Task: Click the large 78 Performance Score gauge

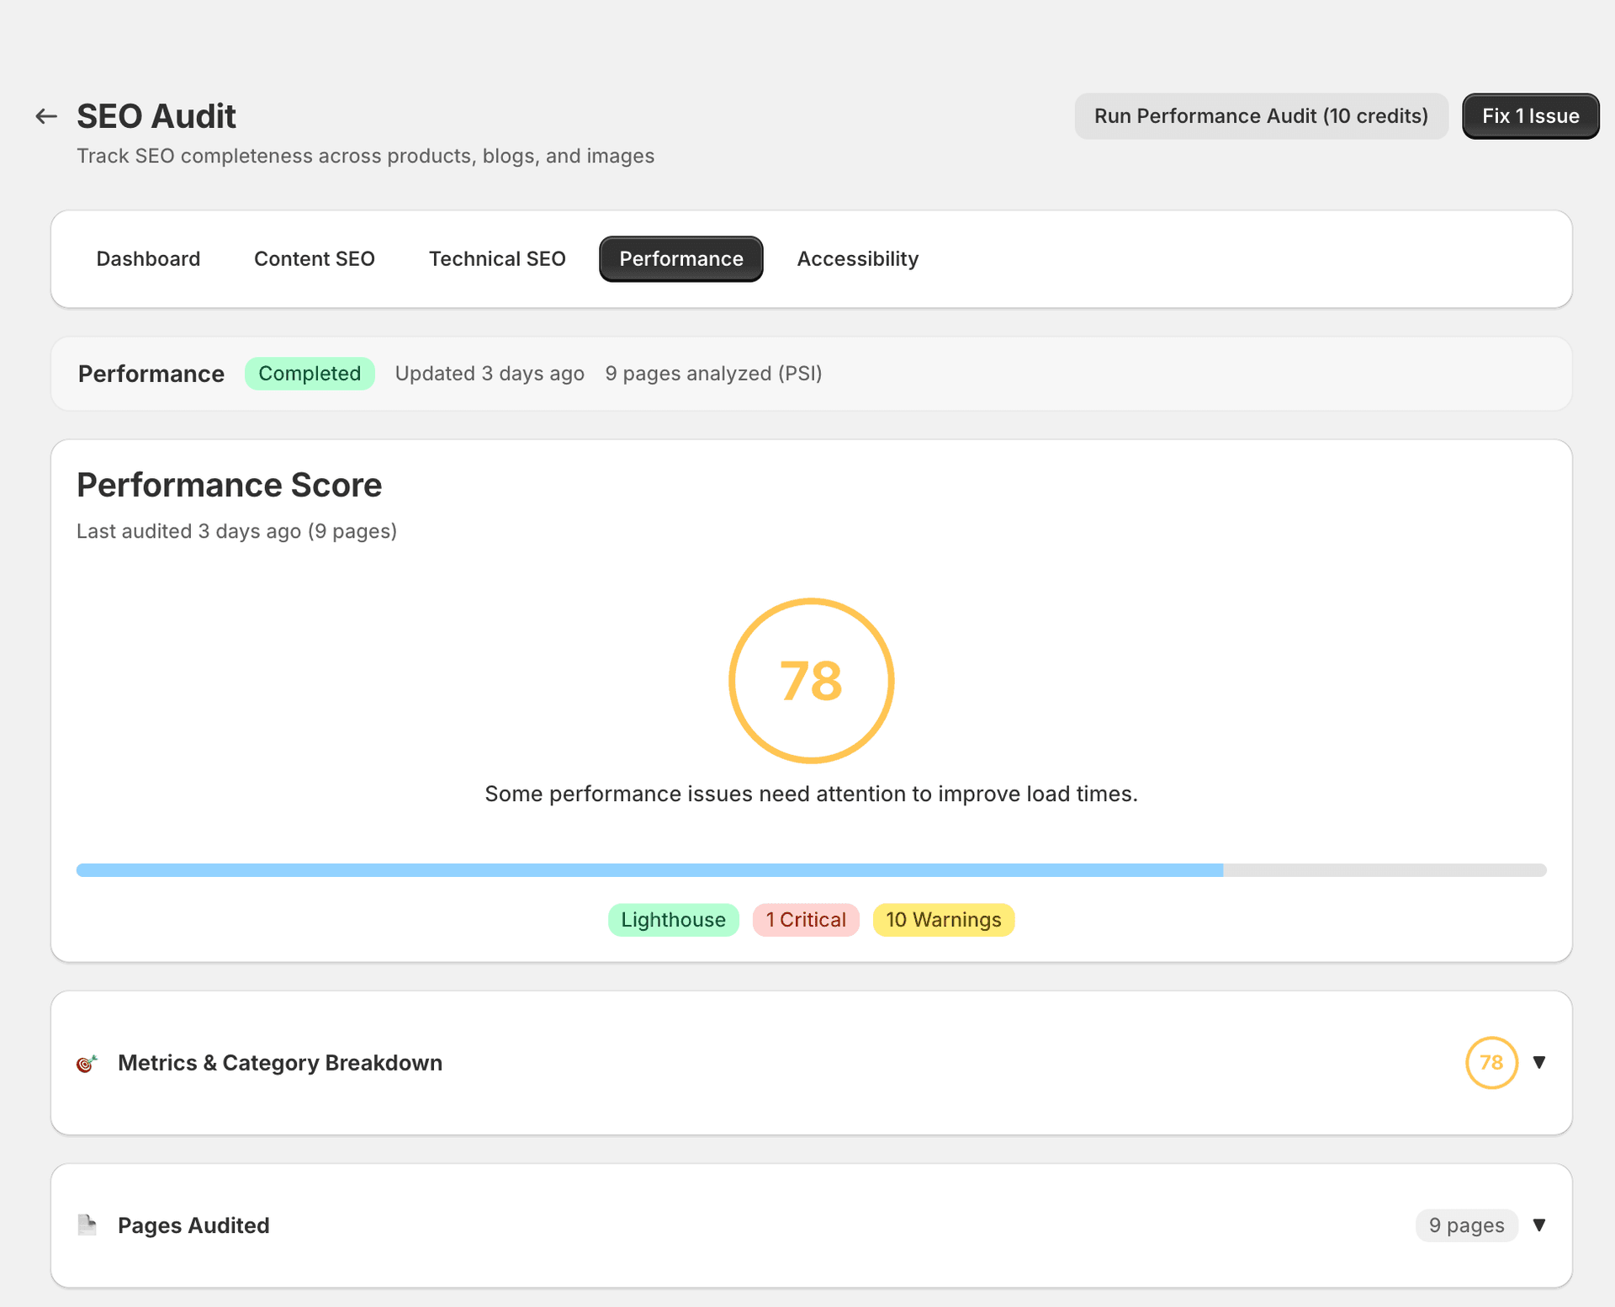Action: (810, 680)
